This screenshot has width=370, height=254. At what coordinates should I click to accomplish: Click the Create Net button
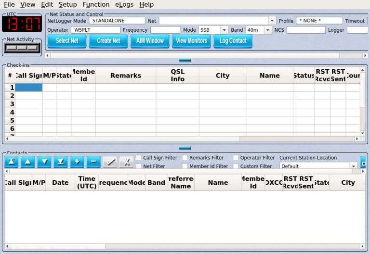tap(108, 41)
